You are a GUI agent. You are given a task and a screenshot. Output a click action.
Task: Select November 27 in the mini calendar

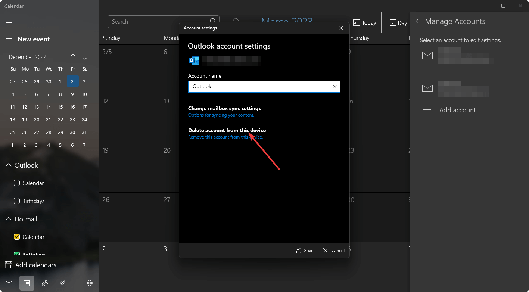(x=13, y=81)
